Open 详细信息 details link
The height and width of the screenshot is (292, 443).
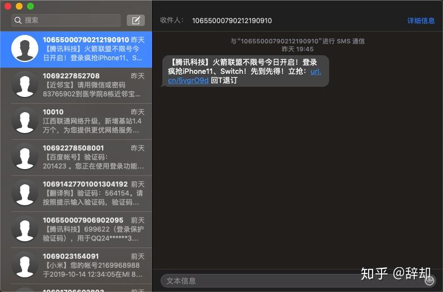421,21
